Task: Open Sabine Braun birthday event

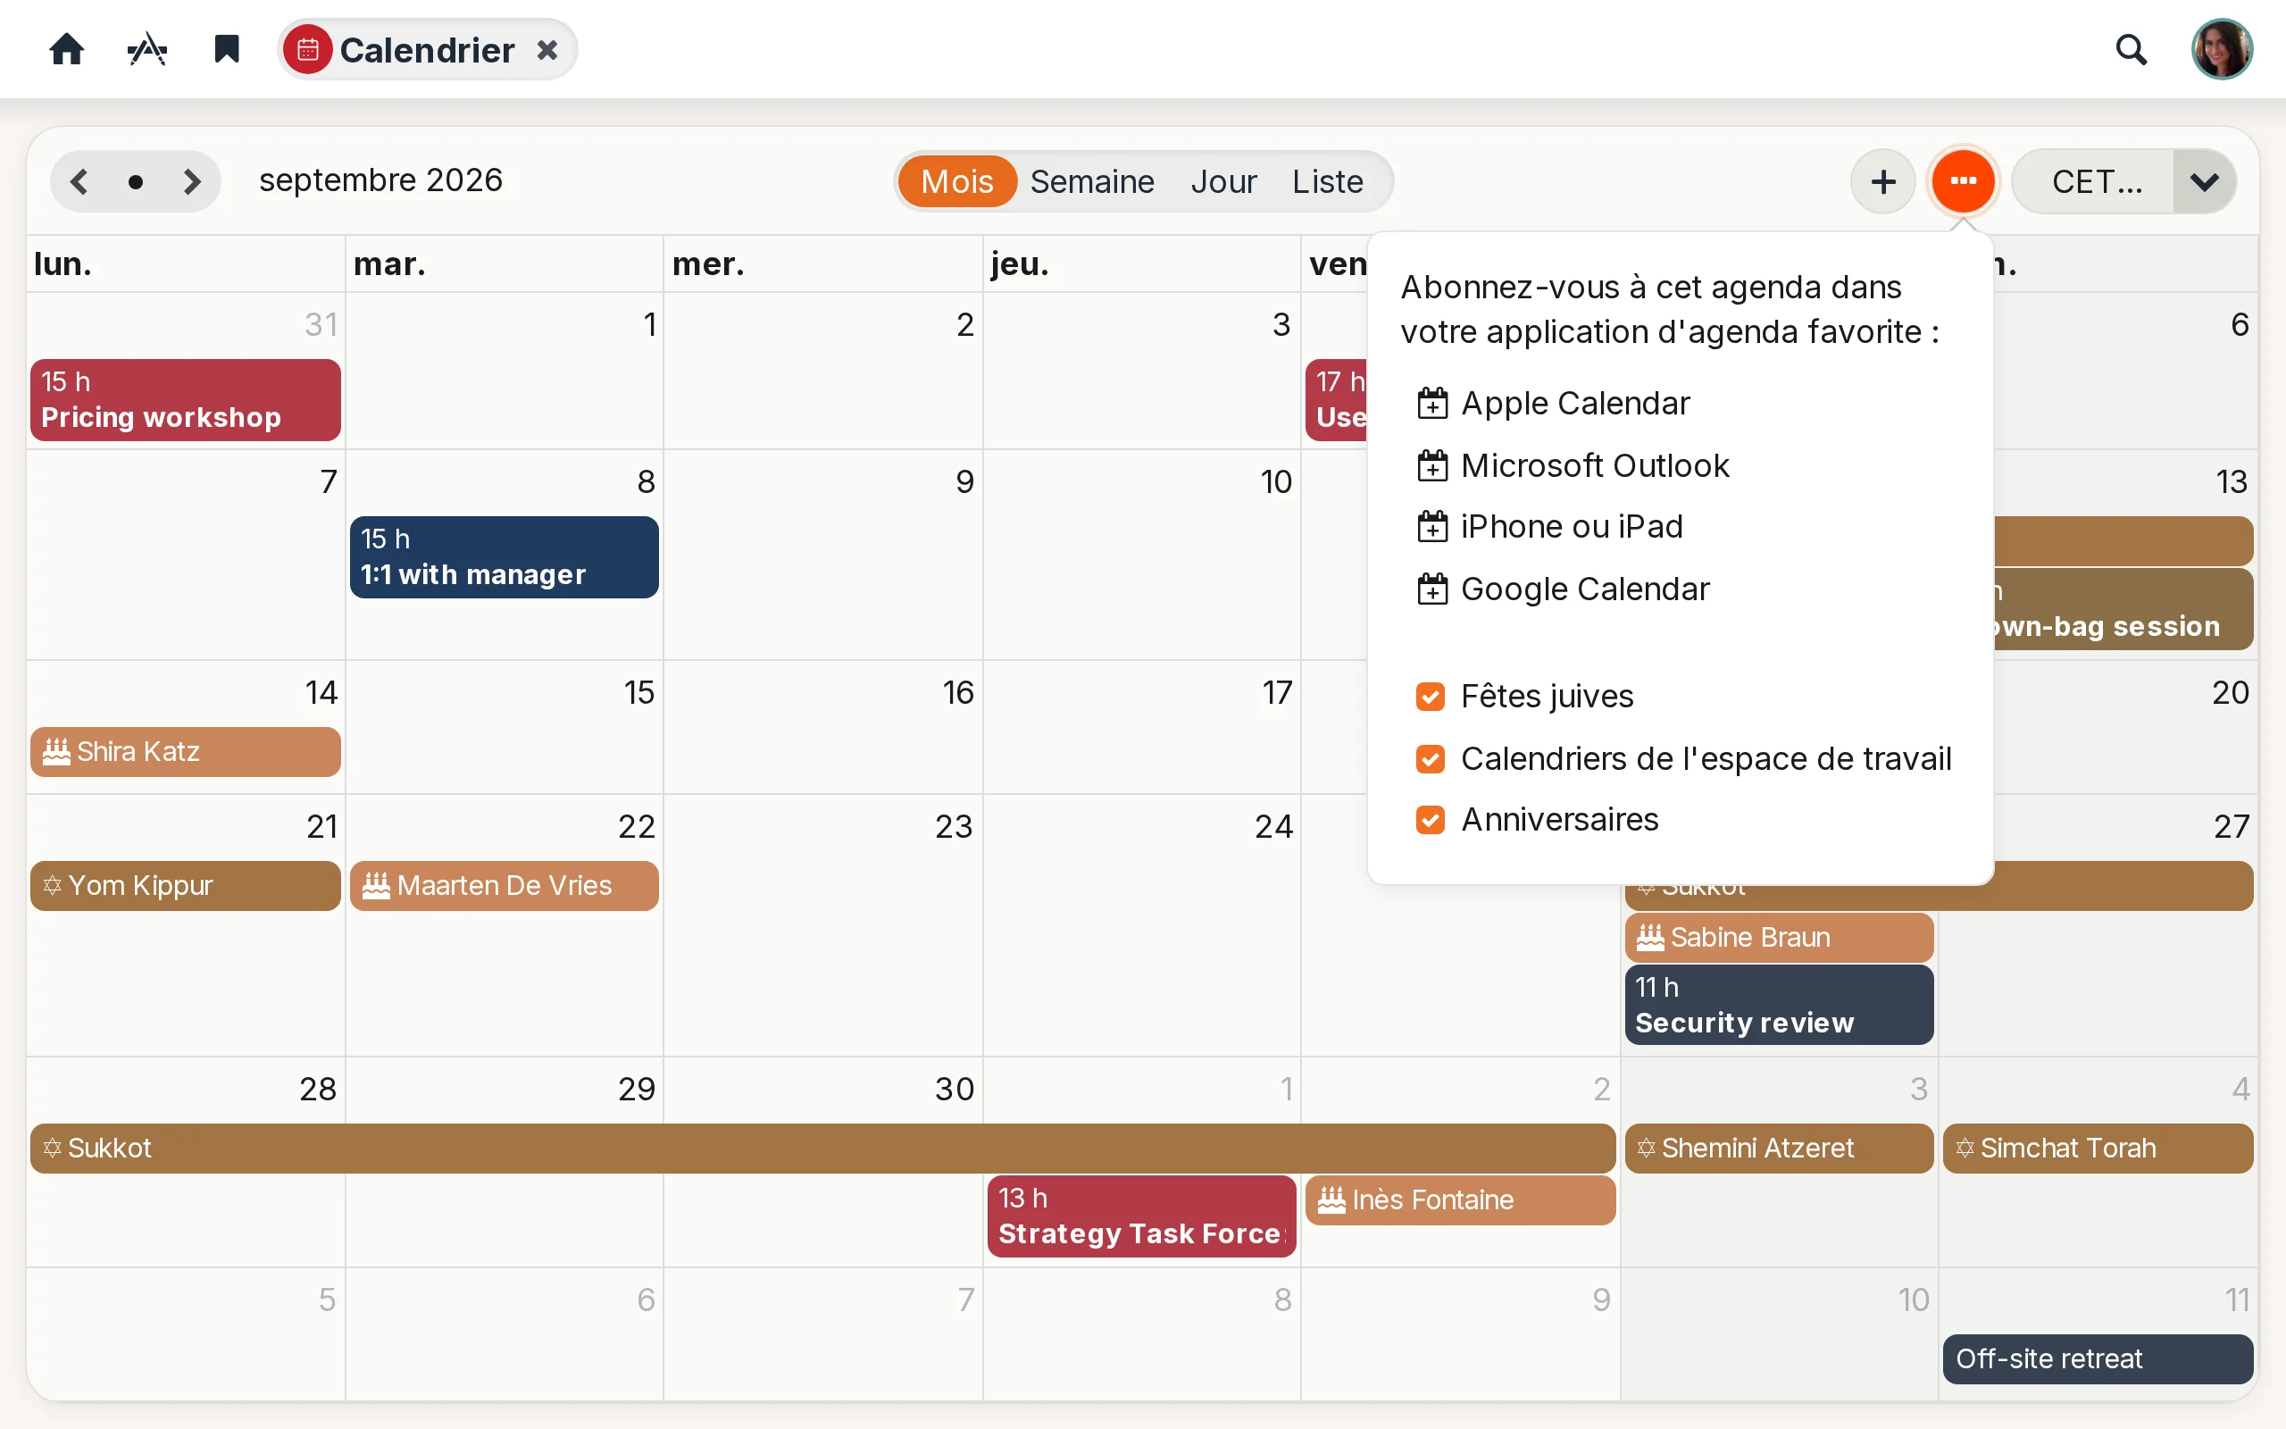Action: pyautogui.click(x=1779, y=938)
